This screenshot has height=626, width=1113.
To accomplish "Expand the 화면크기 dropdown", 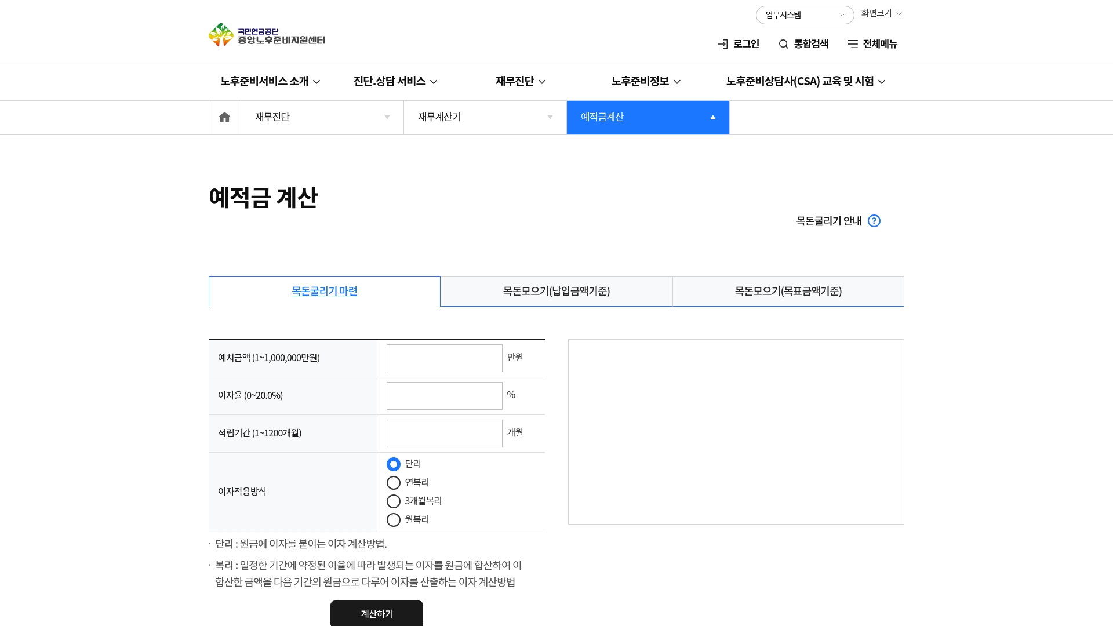I will click(x=881, y=13).
